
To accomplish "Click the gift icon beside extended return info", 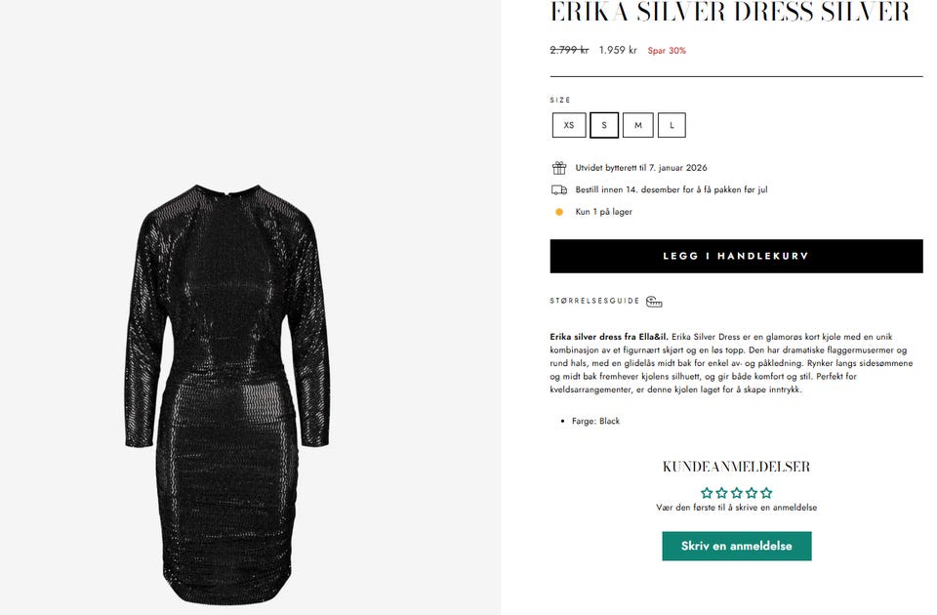I will pyautogui.click(x=558, y=167).
